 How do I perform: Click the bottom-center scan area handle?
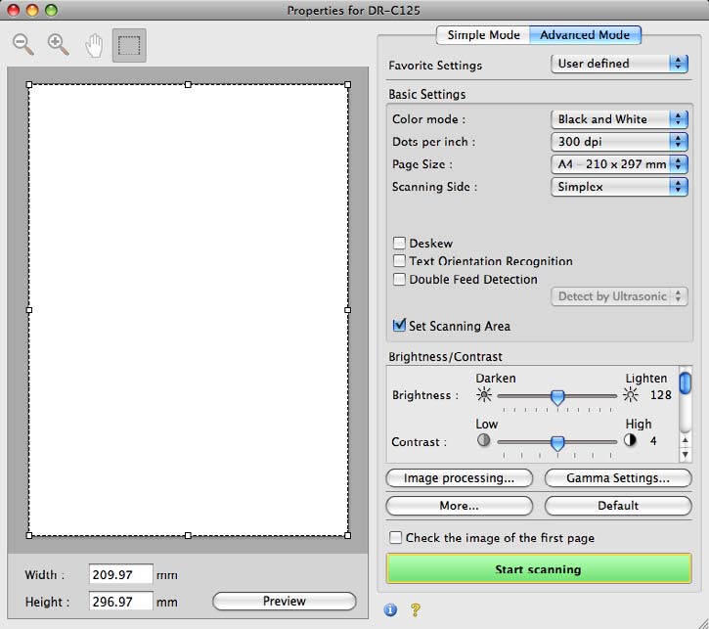(188, 535)
